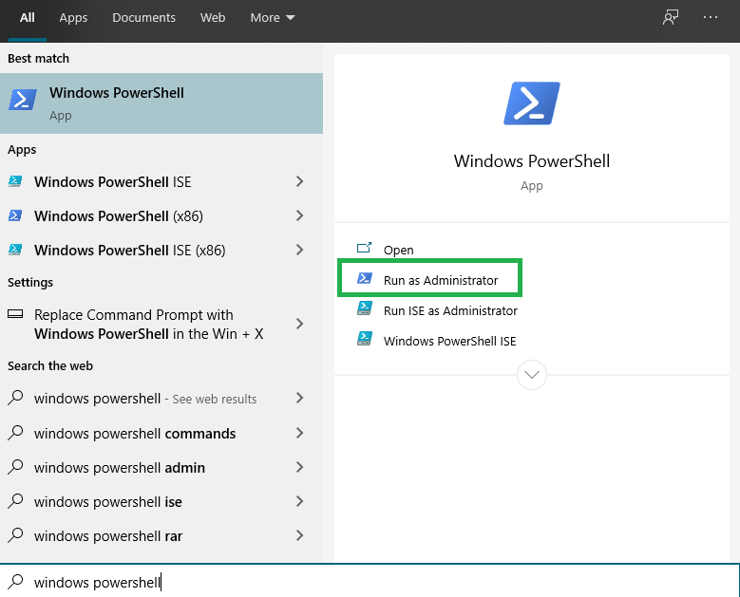Select 'windows powershell admin' web suggestion
Viewport: 740px width, 597px height.
click(120, 467)
